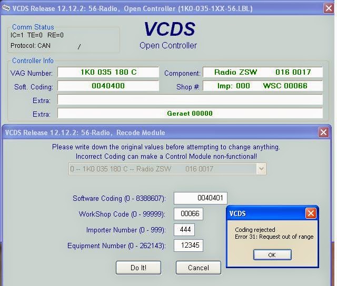Screen dimensions: 337x286
Task: Click the large VCDS logo text
Action: pos(170,29)
